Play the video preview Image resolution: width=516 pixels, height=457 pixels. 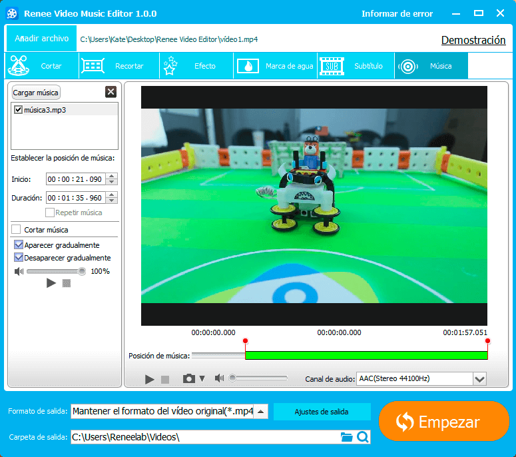click(x=149, y=379)
